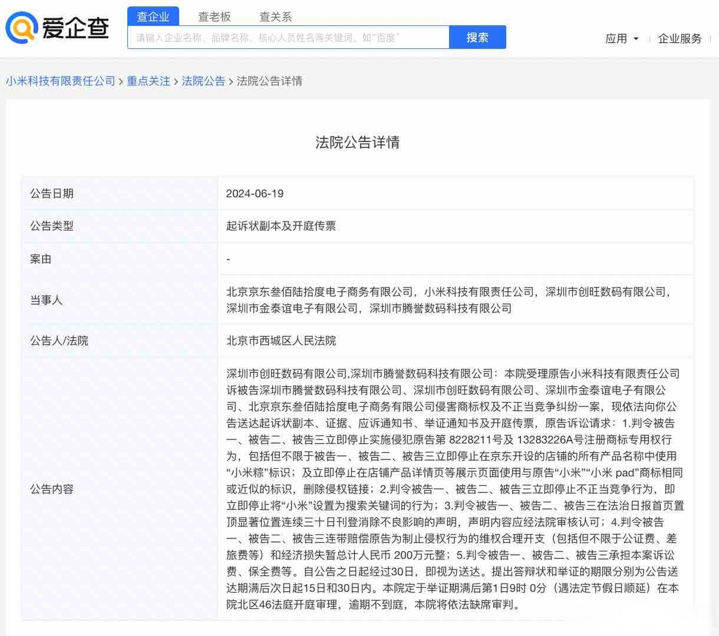The width and height of the screenshot is (719, 636).
Task: Select the court name 北京市西城区人民法院
Action: pyautogui.click(x=281, y=341)
